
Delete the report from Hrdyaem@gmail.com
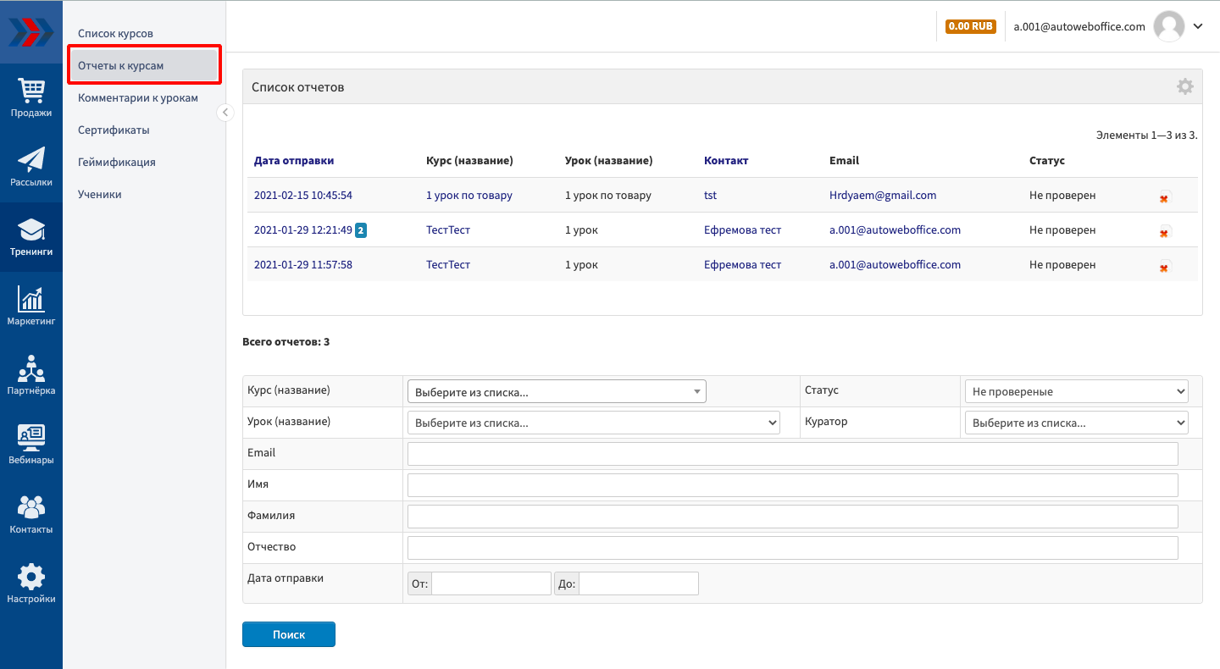(1164, 197)
